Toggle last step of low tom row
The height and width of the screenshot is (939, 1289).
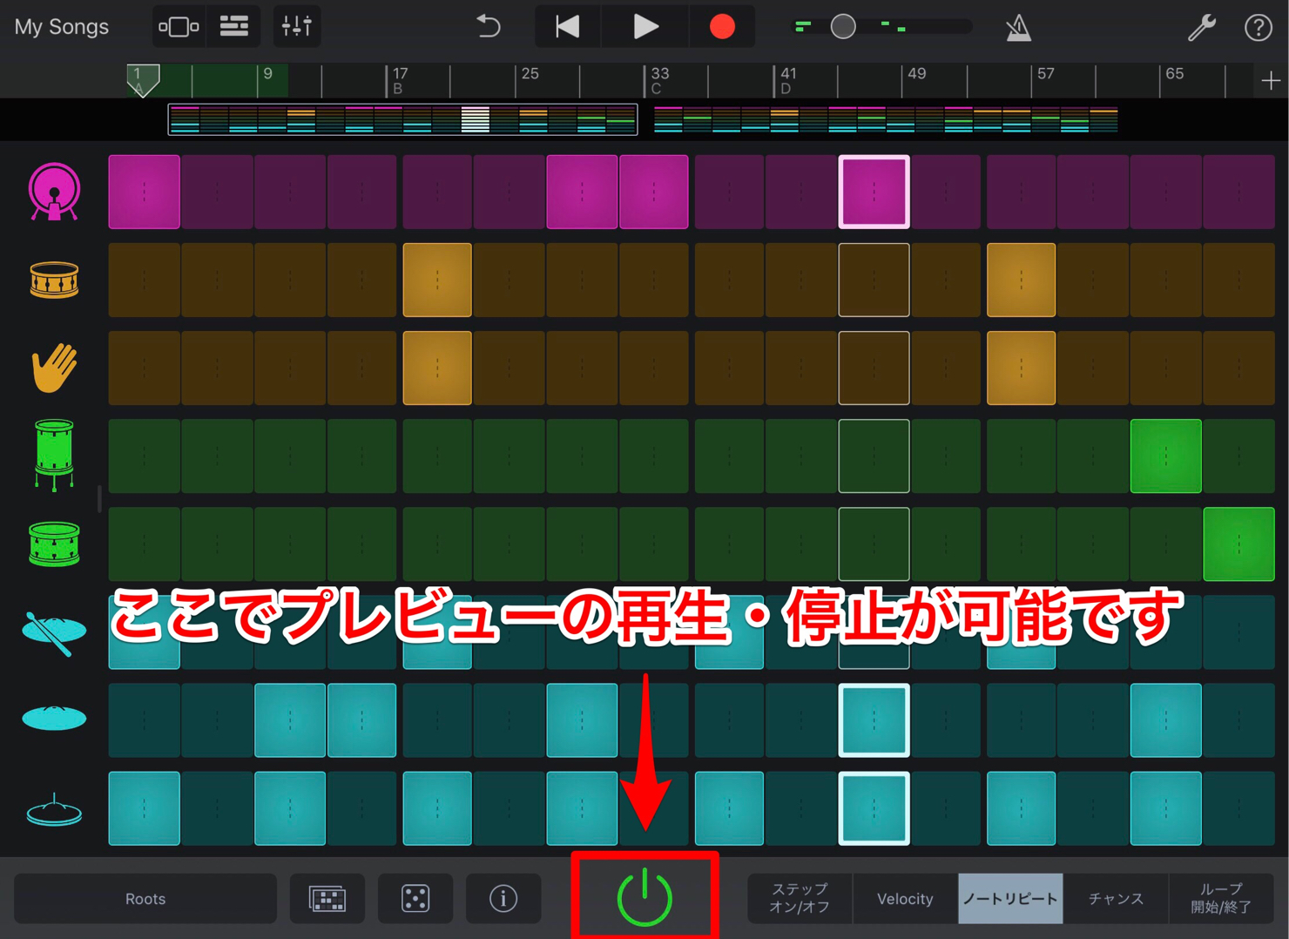pos(1239,544)
